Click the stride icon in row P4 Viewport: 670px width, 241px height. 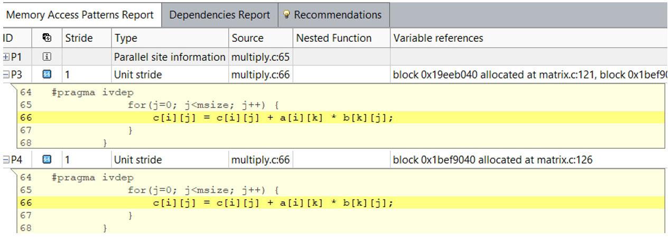click(47, 159)
